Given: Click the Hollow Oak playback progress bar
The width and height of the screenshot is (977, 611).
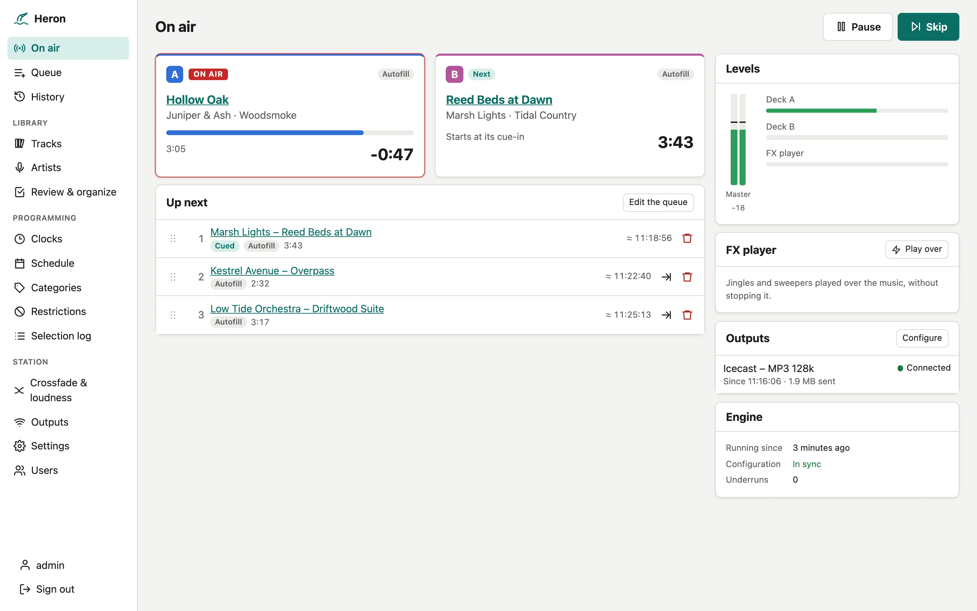Looking at the screenshot, I should point(290,132).
